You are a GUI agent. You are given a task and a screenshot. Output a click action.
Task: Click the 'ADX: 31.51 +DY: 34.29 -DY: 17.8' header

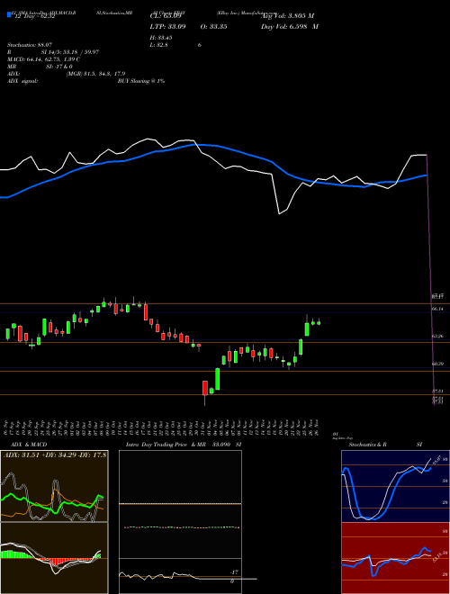coord(55,454)
